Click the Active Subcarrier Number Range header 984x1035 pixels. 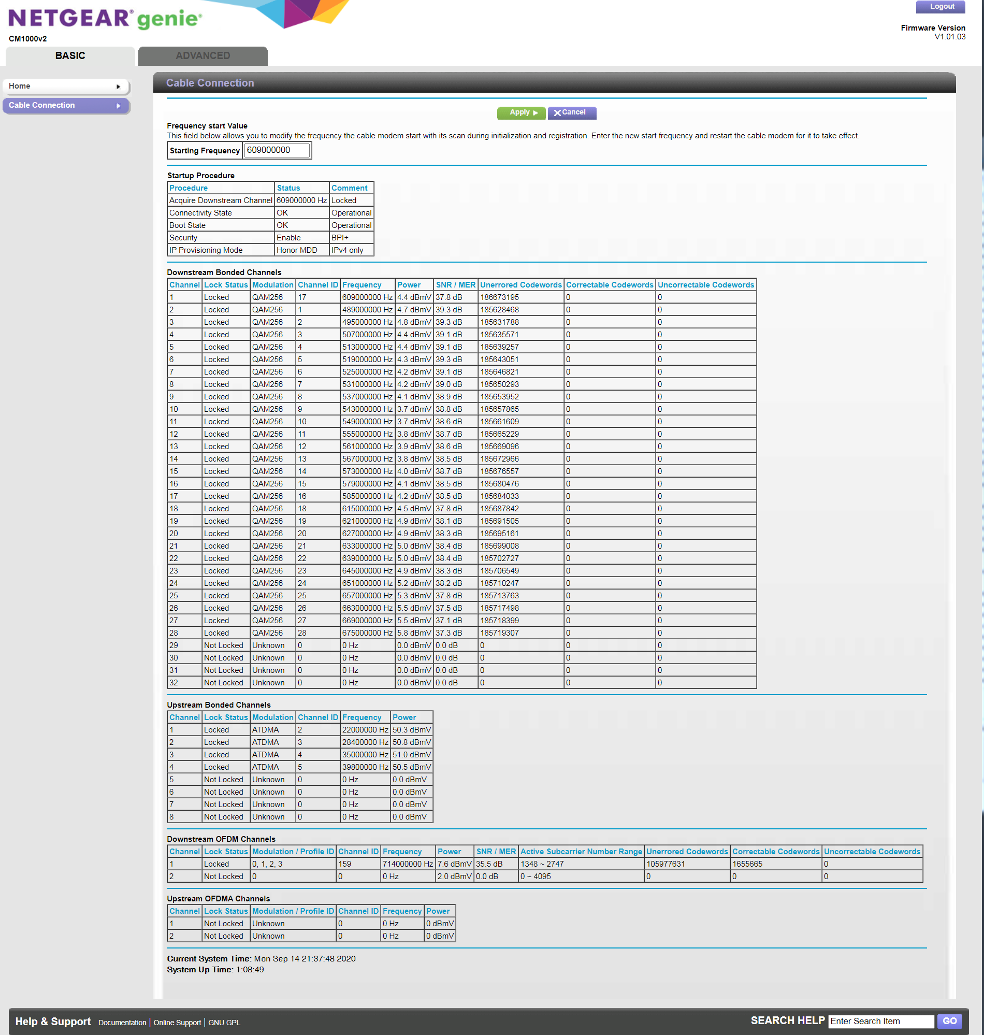[581, 852]
